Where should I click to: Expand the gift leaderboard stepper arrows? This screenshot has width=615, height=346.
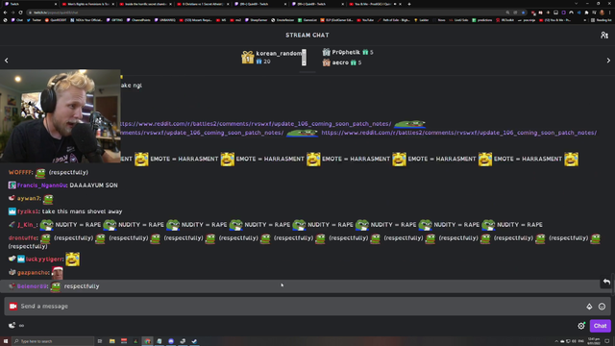coord(304,58)
